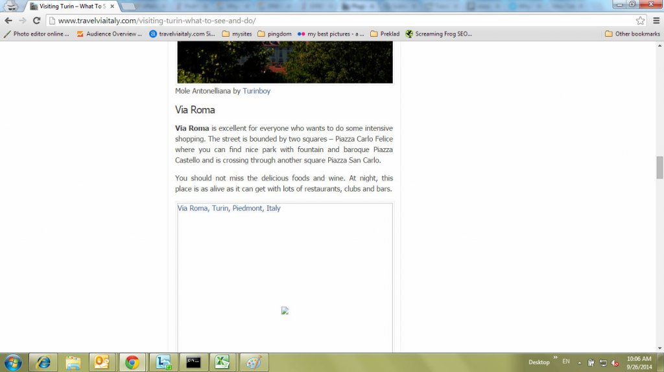Open the my best pictures bookmark
The height and width of the screenshot is (372, 664).
pos(331,34)
